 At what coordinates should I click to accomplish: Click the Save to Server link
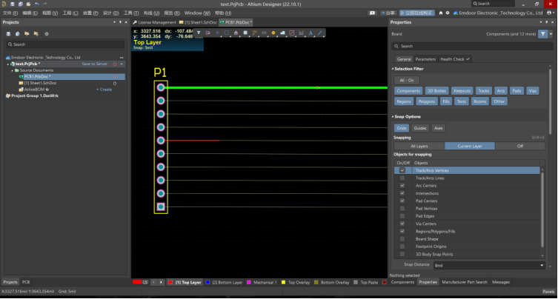point(94,64)
